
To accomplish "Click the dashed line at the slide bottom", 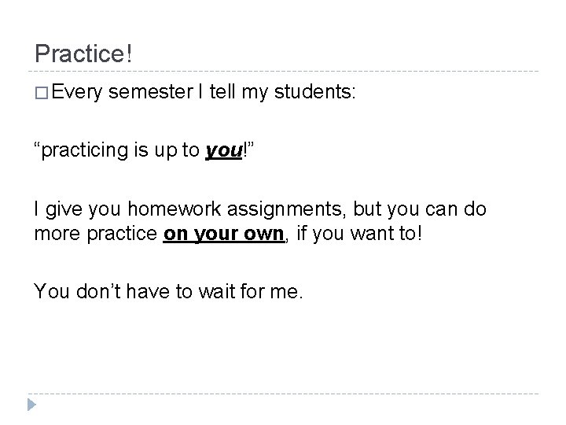I will 283,394.
